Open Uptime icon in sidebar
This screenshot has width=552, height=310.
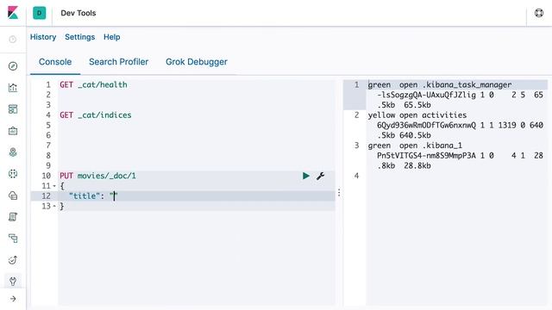(x=13, y=260)
